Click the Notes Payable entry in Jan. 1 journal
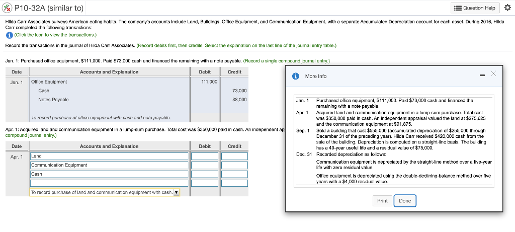The height and width of the screenshot is (232, 515). point(53,100)
